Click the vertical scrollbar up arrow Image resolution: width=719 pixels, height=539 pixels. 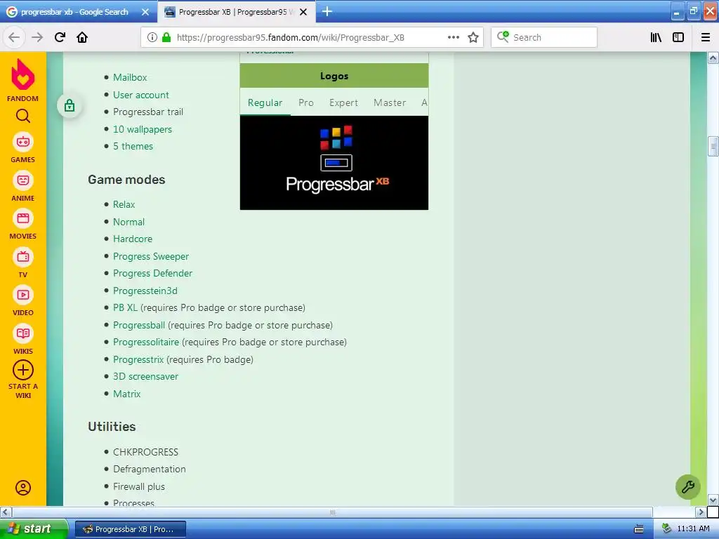tap(713, 58)
